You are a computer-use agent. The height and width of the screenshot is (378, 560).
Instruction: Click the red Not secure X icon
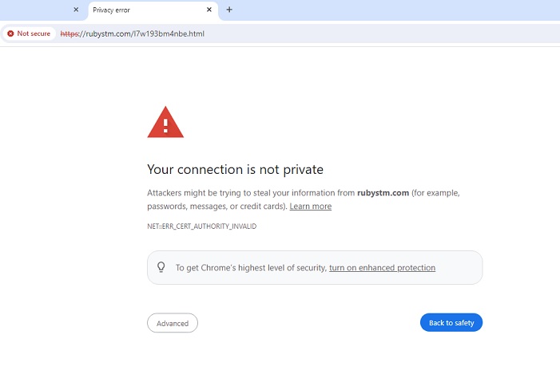(x=10, y=33)
